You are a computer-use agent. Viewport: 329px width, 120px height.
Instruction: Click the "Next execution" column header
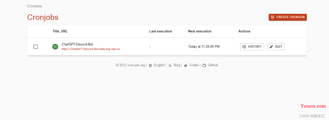(x=200, y=31)
